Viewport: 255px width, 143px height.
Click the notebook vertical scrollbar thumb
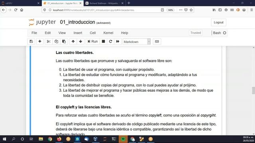pyautogui.click(x=253, y=91)
